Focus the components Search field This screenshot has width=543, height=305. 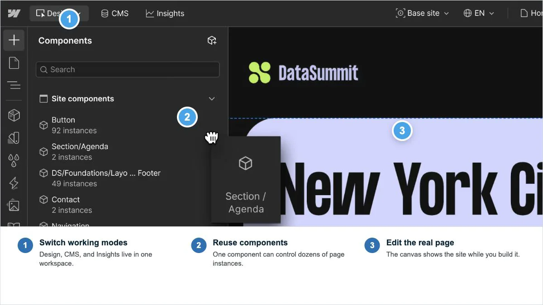click(x=128, y=70)
